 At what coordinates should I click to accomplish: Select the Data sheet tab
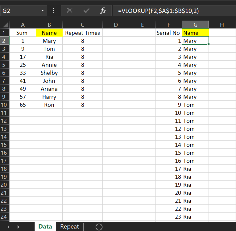[45, 227]
